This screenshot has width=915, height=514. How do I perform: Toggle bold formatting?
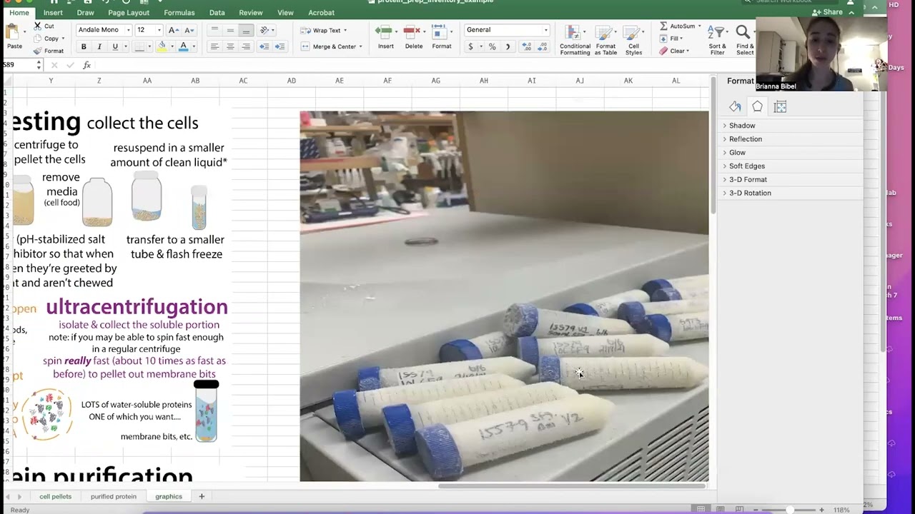(84, 46)
